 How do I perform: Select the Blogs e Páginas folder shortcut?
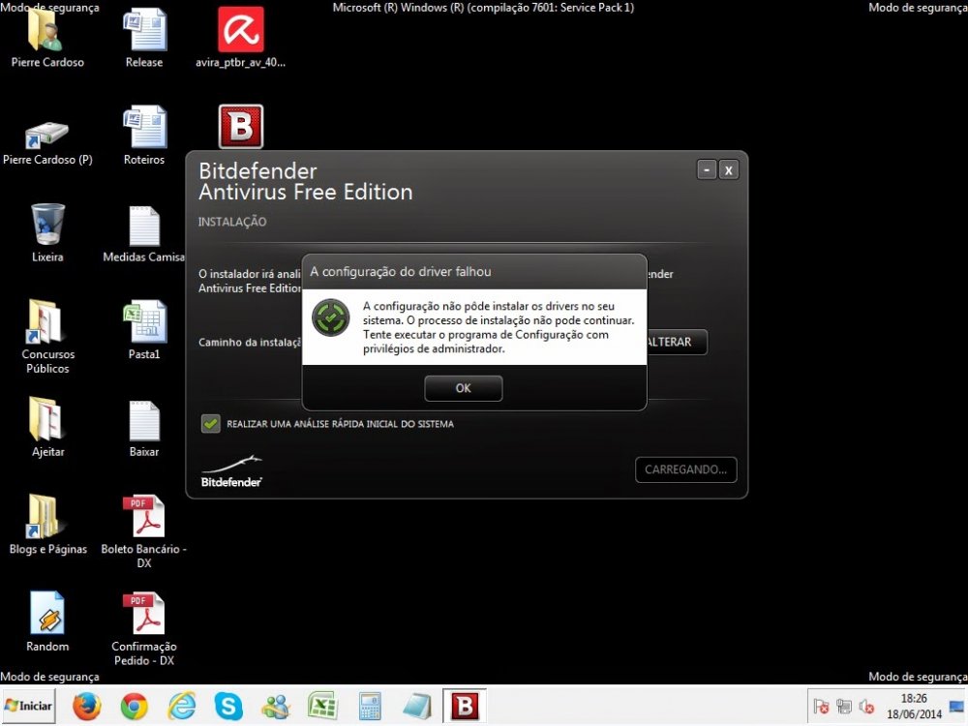click(x=47, y=525)
